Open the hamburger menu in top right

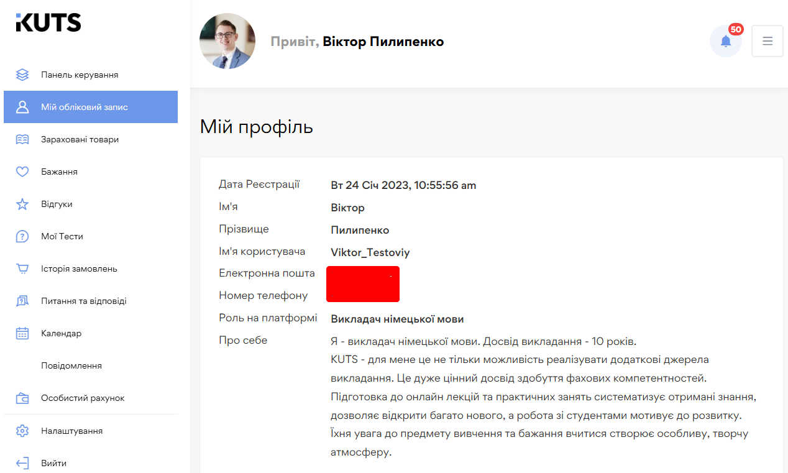pyautogui.click(x=767, y=41)
